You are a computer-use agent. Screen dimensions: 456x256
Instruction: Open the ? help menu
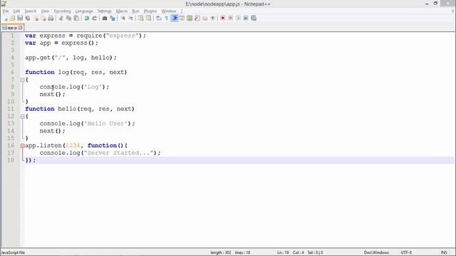point(182,11)
